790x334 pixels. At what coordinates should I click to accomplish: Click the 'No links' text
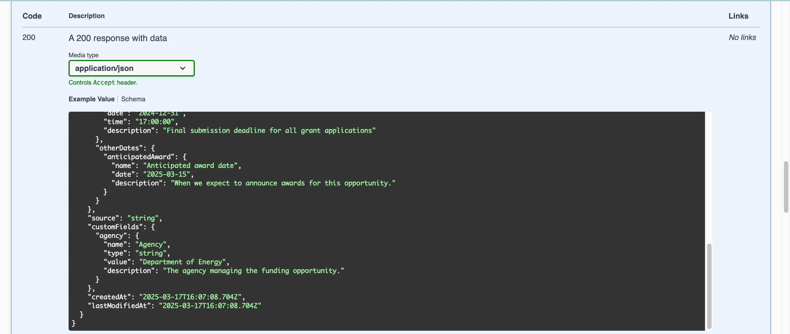point(742,37)
